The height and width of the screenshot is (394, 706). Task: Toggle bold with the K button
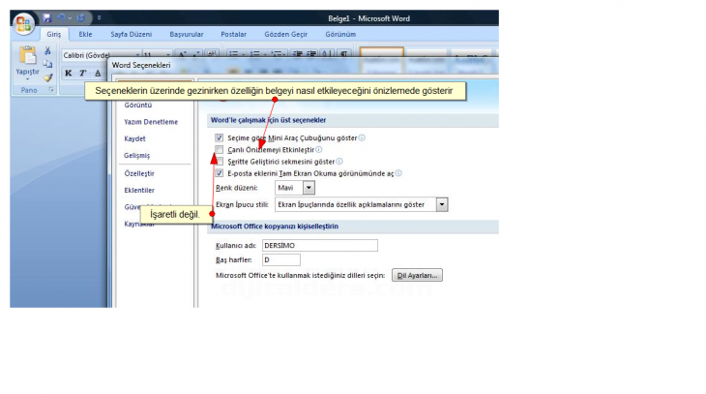click(68, 73)
